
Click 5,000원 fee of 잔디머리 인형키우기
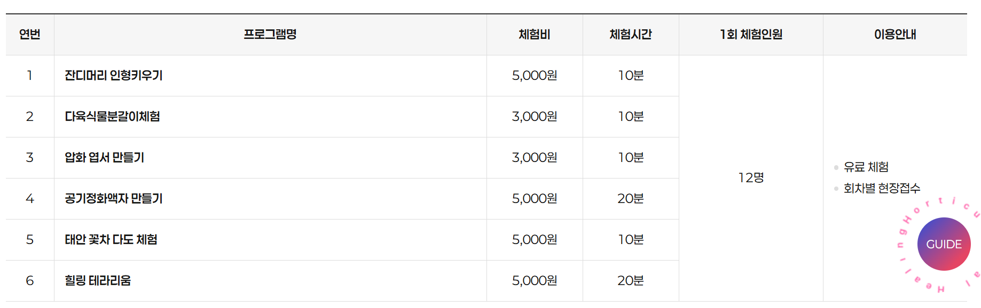point(535,76)
